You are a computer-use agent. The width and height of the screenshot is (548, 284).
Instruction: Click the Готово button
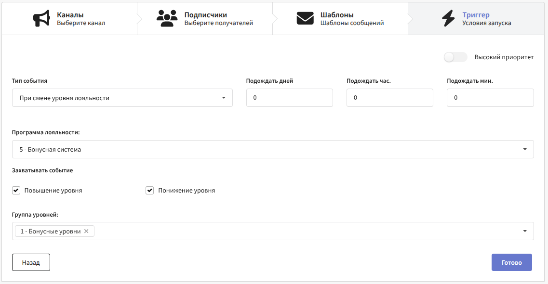click(x=511, y=263)
